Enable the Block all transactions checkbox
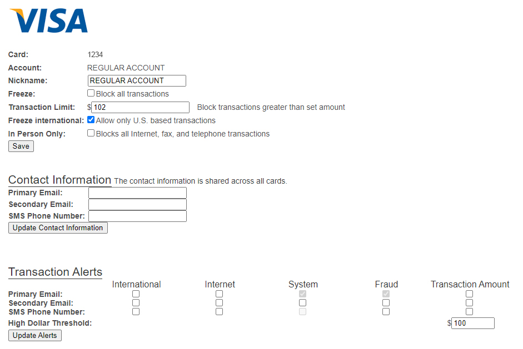 click(90, 93)
